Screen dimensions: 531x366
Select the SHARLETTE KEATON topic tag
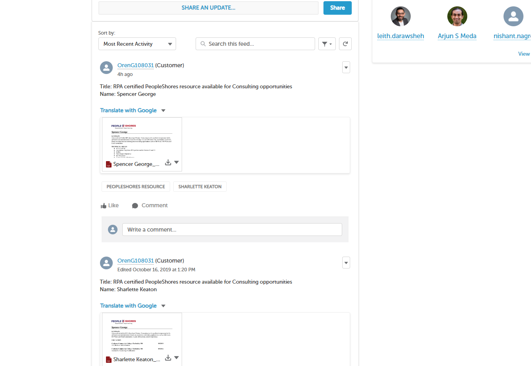[200, 187]
